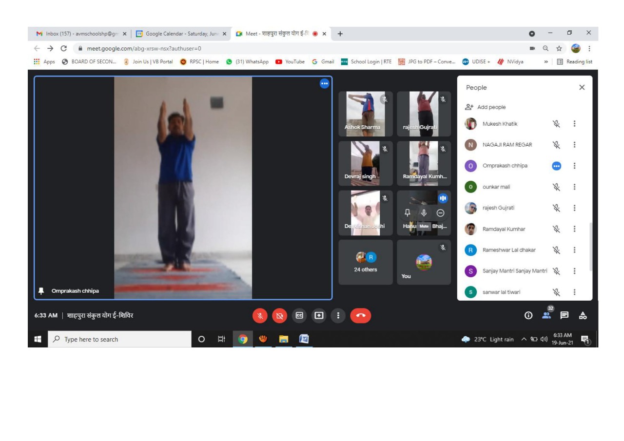The width and height of the screenshot is (624, 441).
Task: Open the 24 others tile
Action: coord(366,262)
